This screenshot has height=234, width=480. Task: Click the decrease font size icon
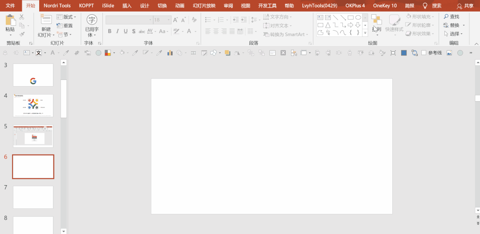pyautogui.click(x=183, y=20)
